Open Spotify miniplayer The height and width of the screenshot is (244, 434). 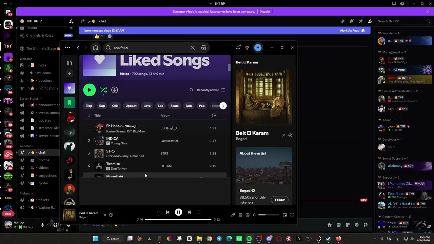coord(285,215)
